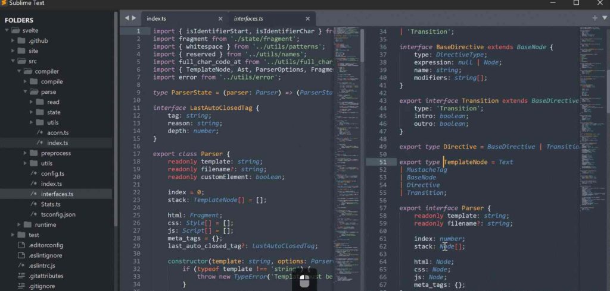The height and width of the screenshot is (291, 610).
Task: Click the state folder icon
Action: tap(41, 112)
